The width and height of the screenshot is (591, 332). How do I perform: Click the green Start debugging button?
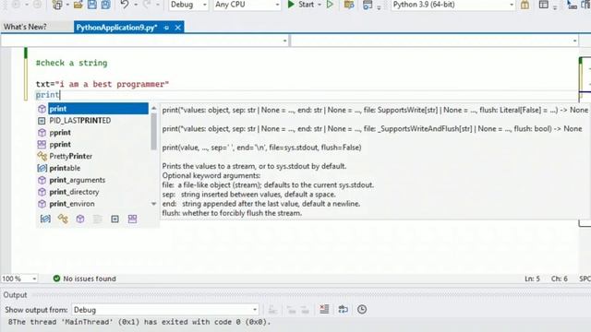point(301,5)
